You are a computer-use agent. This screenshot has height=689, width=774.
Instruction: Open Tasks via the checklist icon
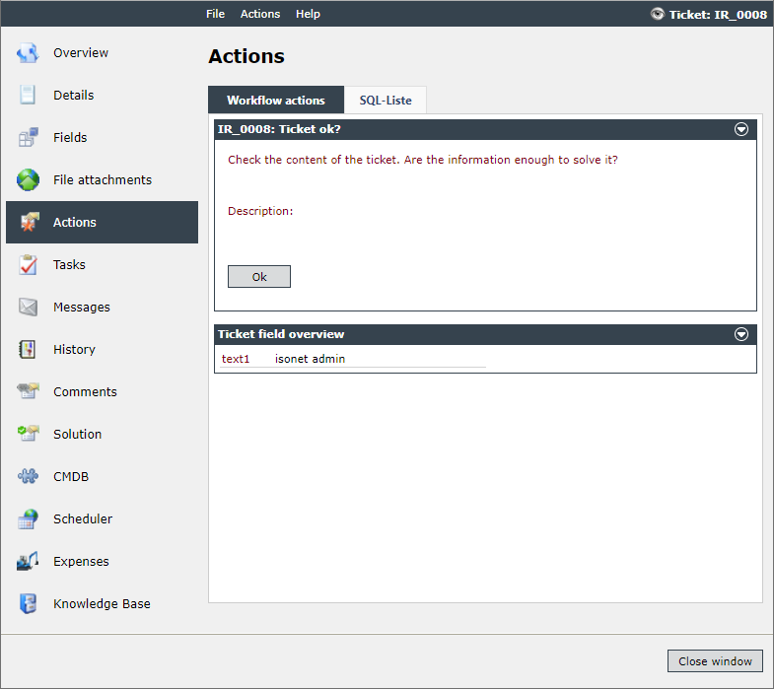pos(28,264)
